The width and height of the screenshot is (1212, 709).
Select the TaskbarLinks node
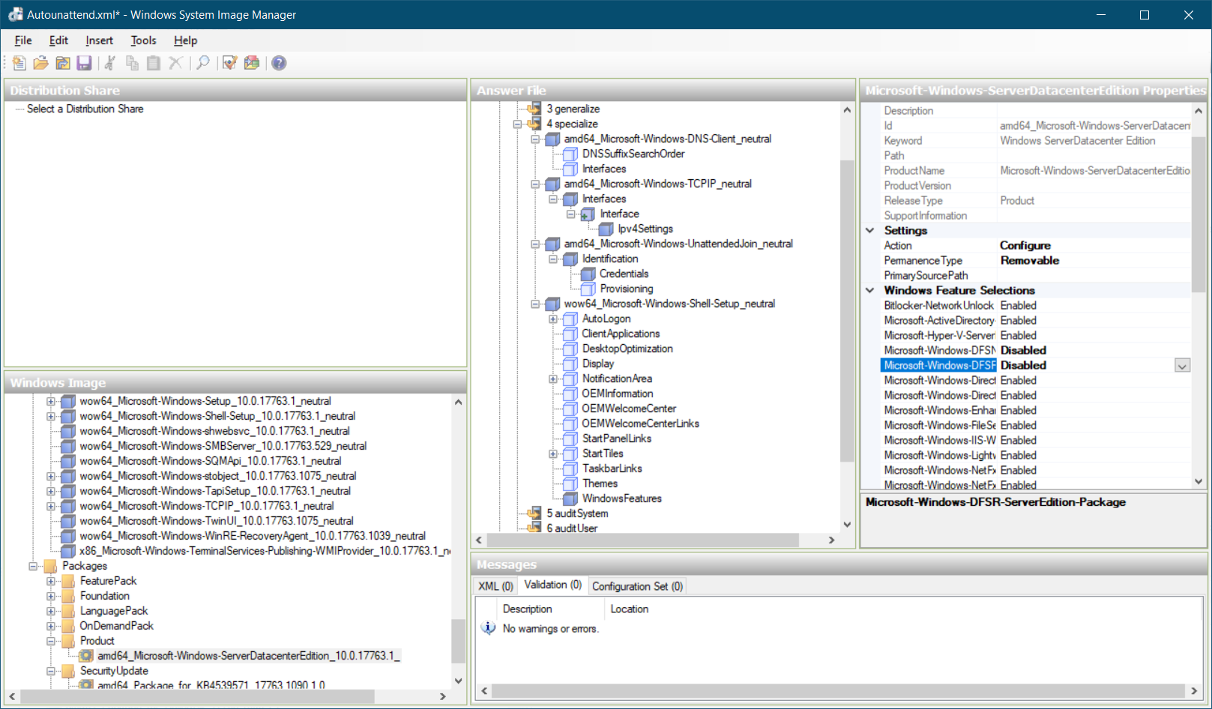coord(612,468)
